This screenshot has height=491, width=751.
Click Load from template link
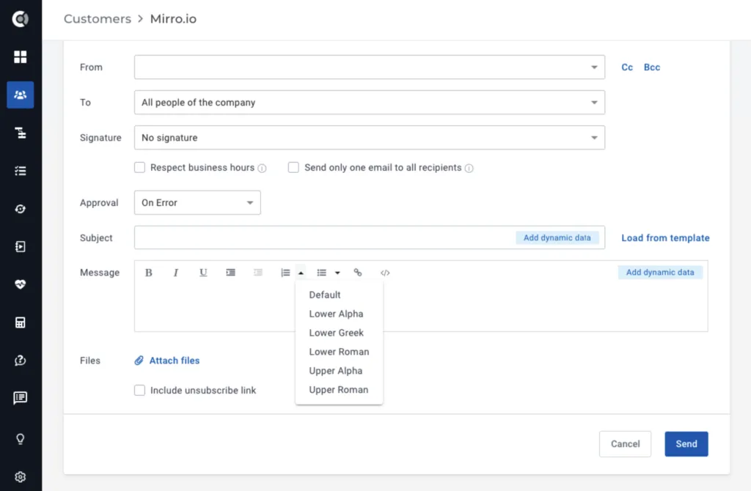pos(665,238)
